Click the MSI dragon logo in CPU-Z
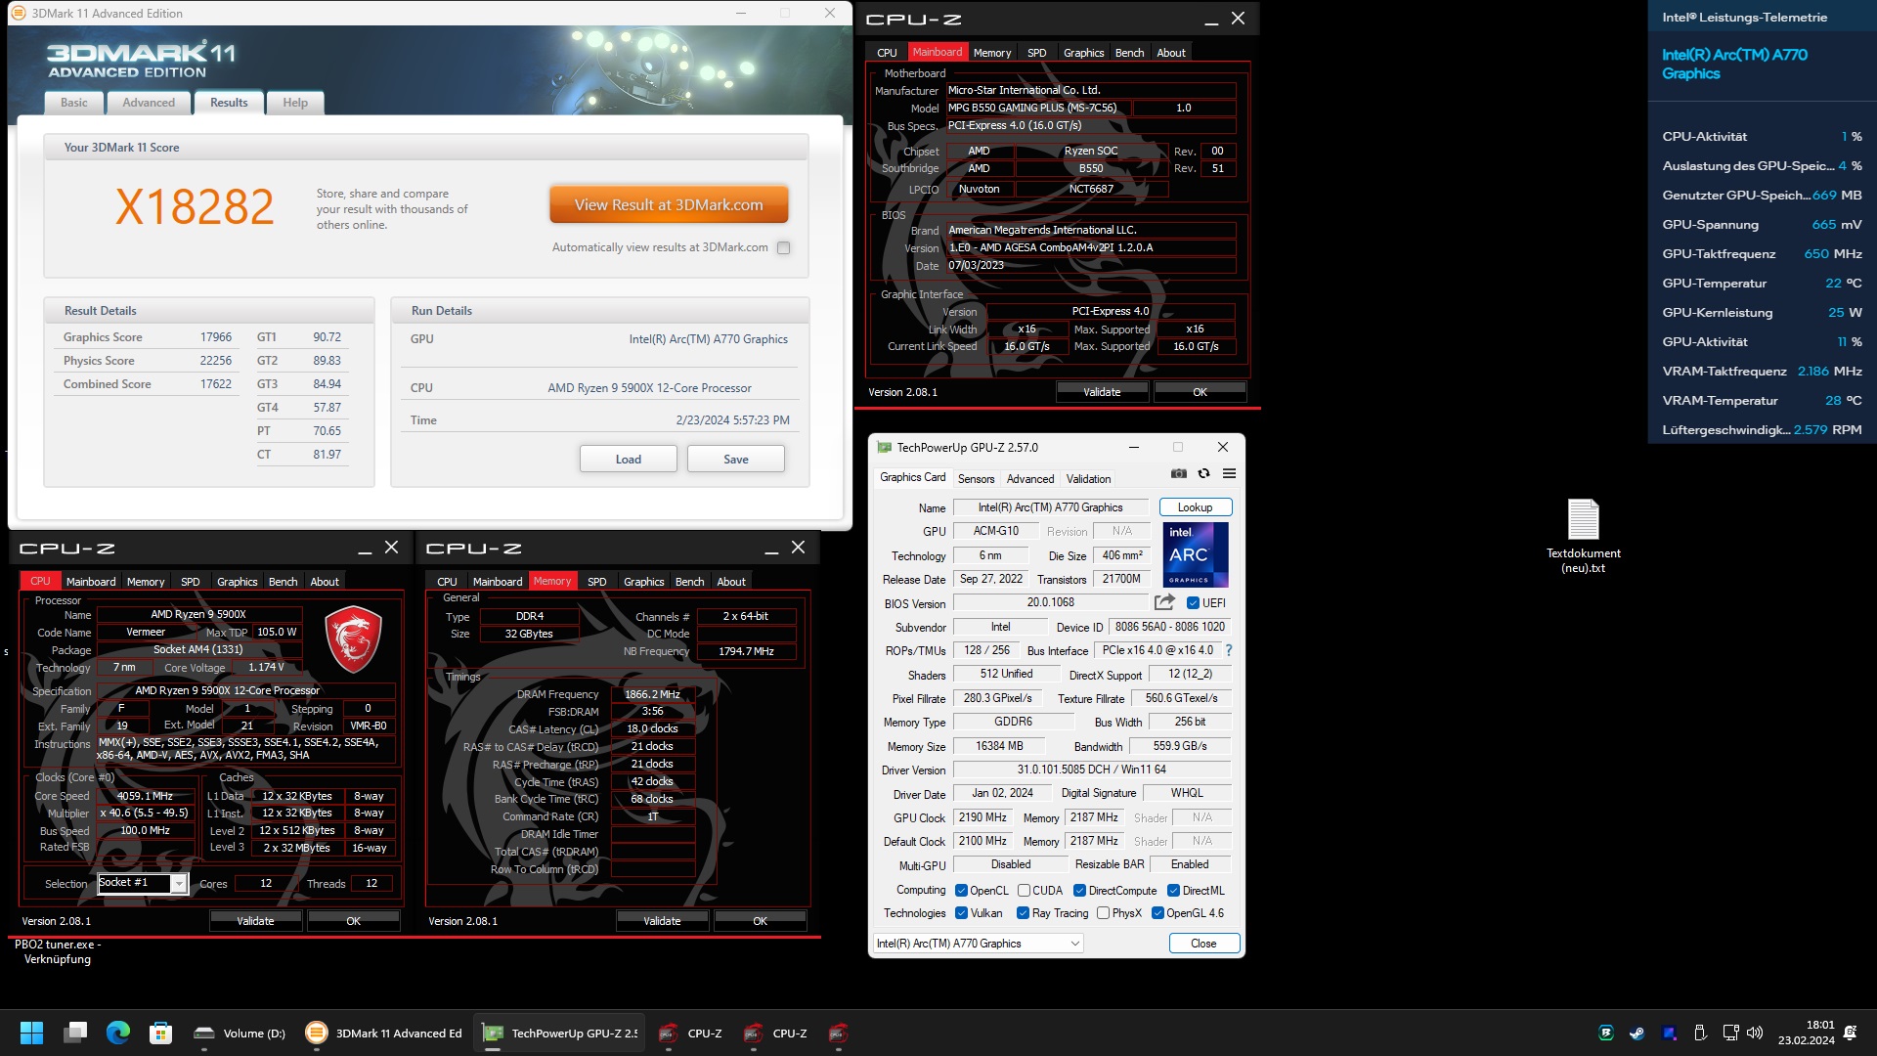This screenshot has width=1877, height=1056. pos(353,638)
